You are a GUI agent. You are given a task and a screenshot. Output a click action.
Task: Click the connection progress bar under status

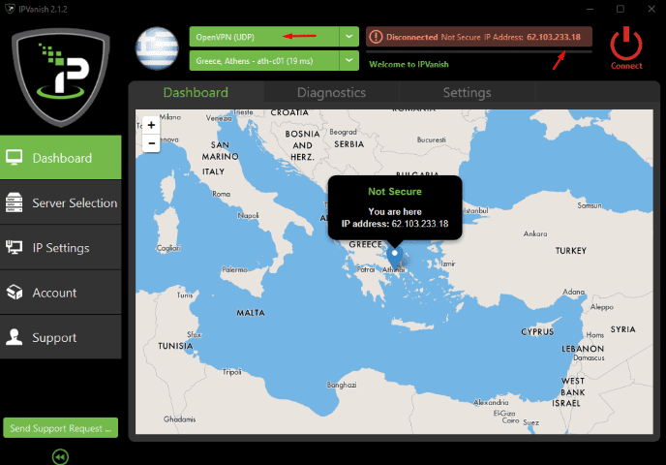(x=478, y=52)
